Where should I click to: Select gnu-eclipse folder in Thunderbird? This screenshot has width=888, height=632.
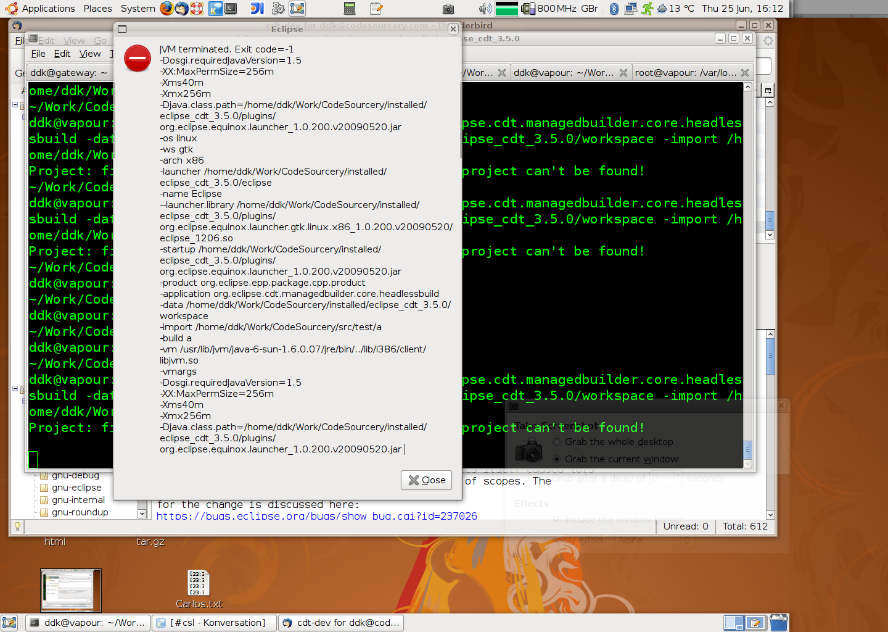point(76,488)
